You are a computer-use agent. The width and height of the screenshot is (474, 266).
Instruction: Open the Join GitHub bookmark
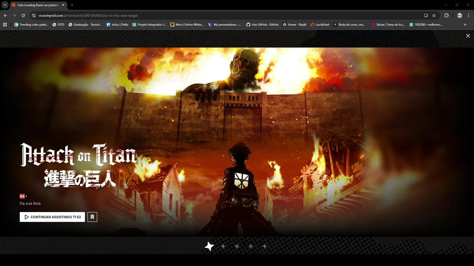tap(263, 24)
